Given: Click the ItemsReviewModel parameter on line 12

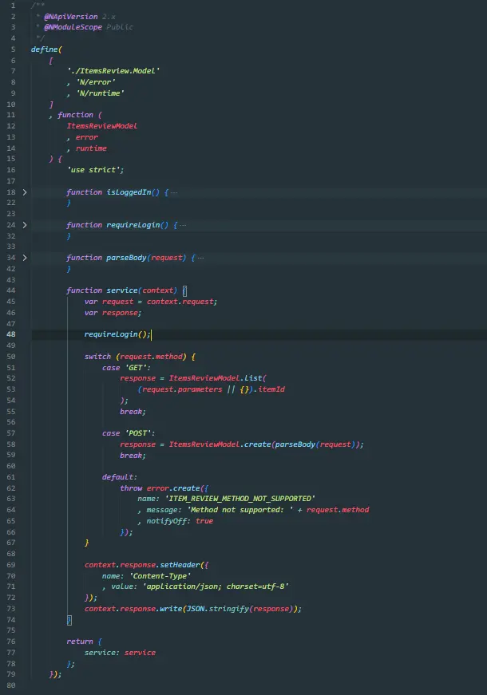Looking at the screenshot, I should tap(102, 126).
